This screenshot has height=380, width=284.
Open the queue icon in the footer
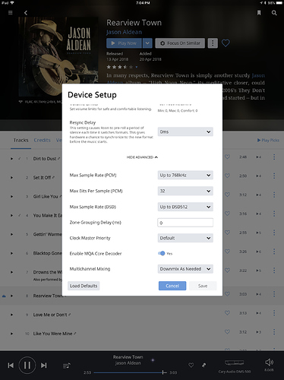(67, 366)
